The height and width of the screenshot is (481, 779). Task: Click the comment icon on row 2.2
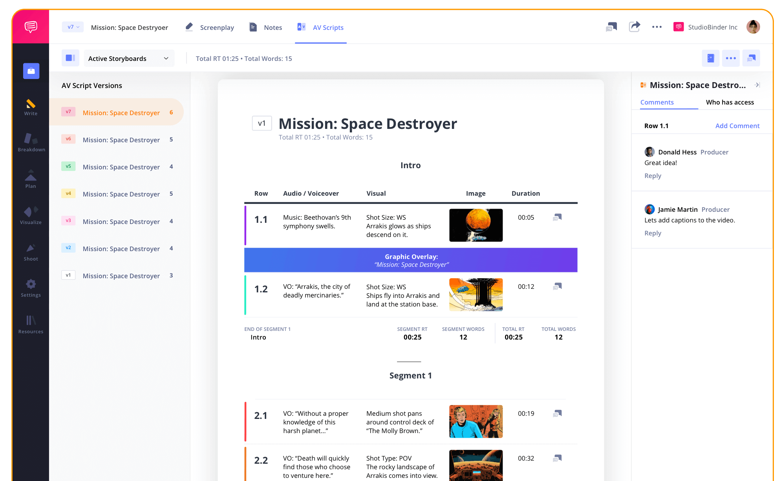557,458
